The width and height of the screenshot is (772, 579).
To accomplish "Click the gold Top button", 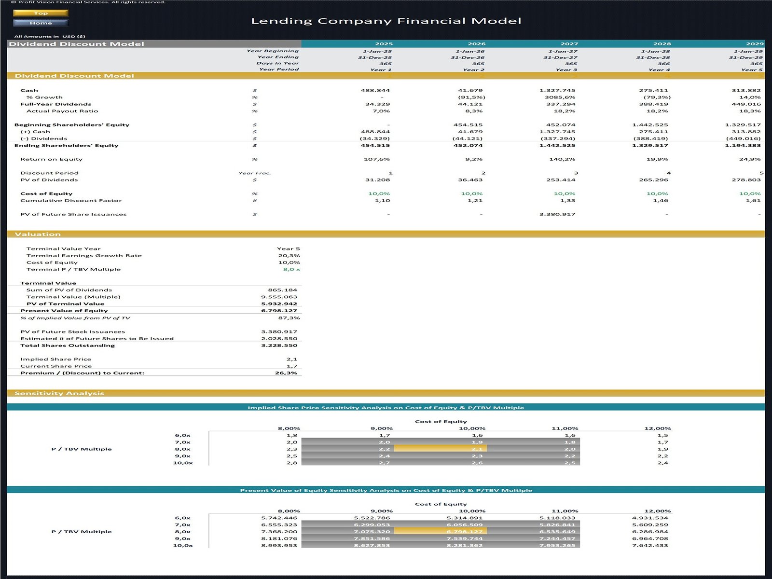I will [41, 13].
